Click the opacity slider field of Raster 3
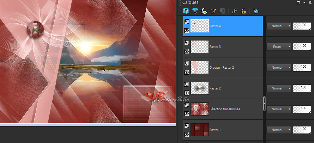 click(x=302, y=47)
